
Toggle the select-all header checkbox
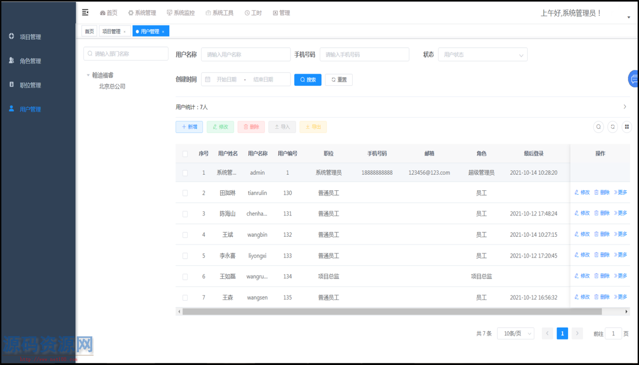185,154
